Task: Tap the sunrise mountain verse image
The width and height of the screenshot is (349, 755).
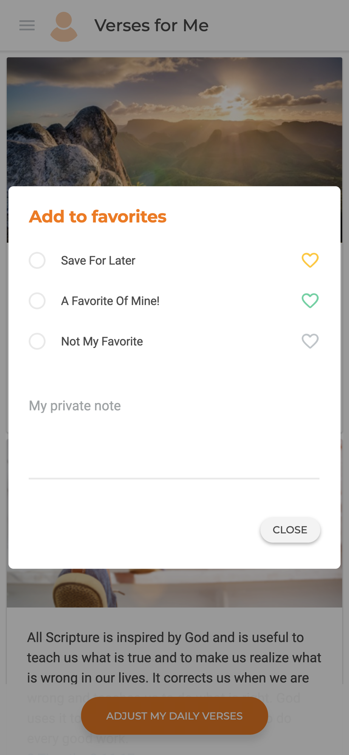Action: (x=174, y=122)
